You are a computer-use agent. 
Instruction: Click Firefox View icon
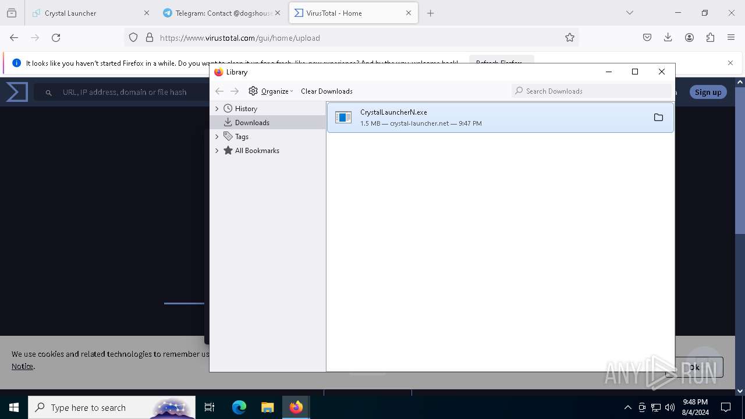click(12, 13)
